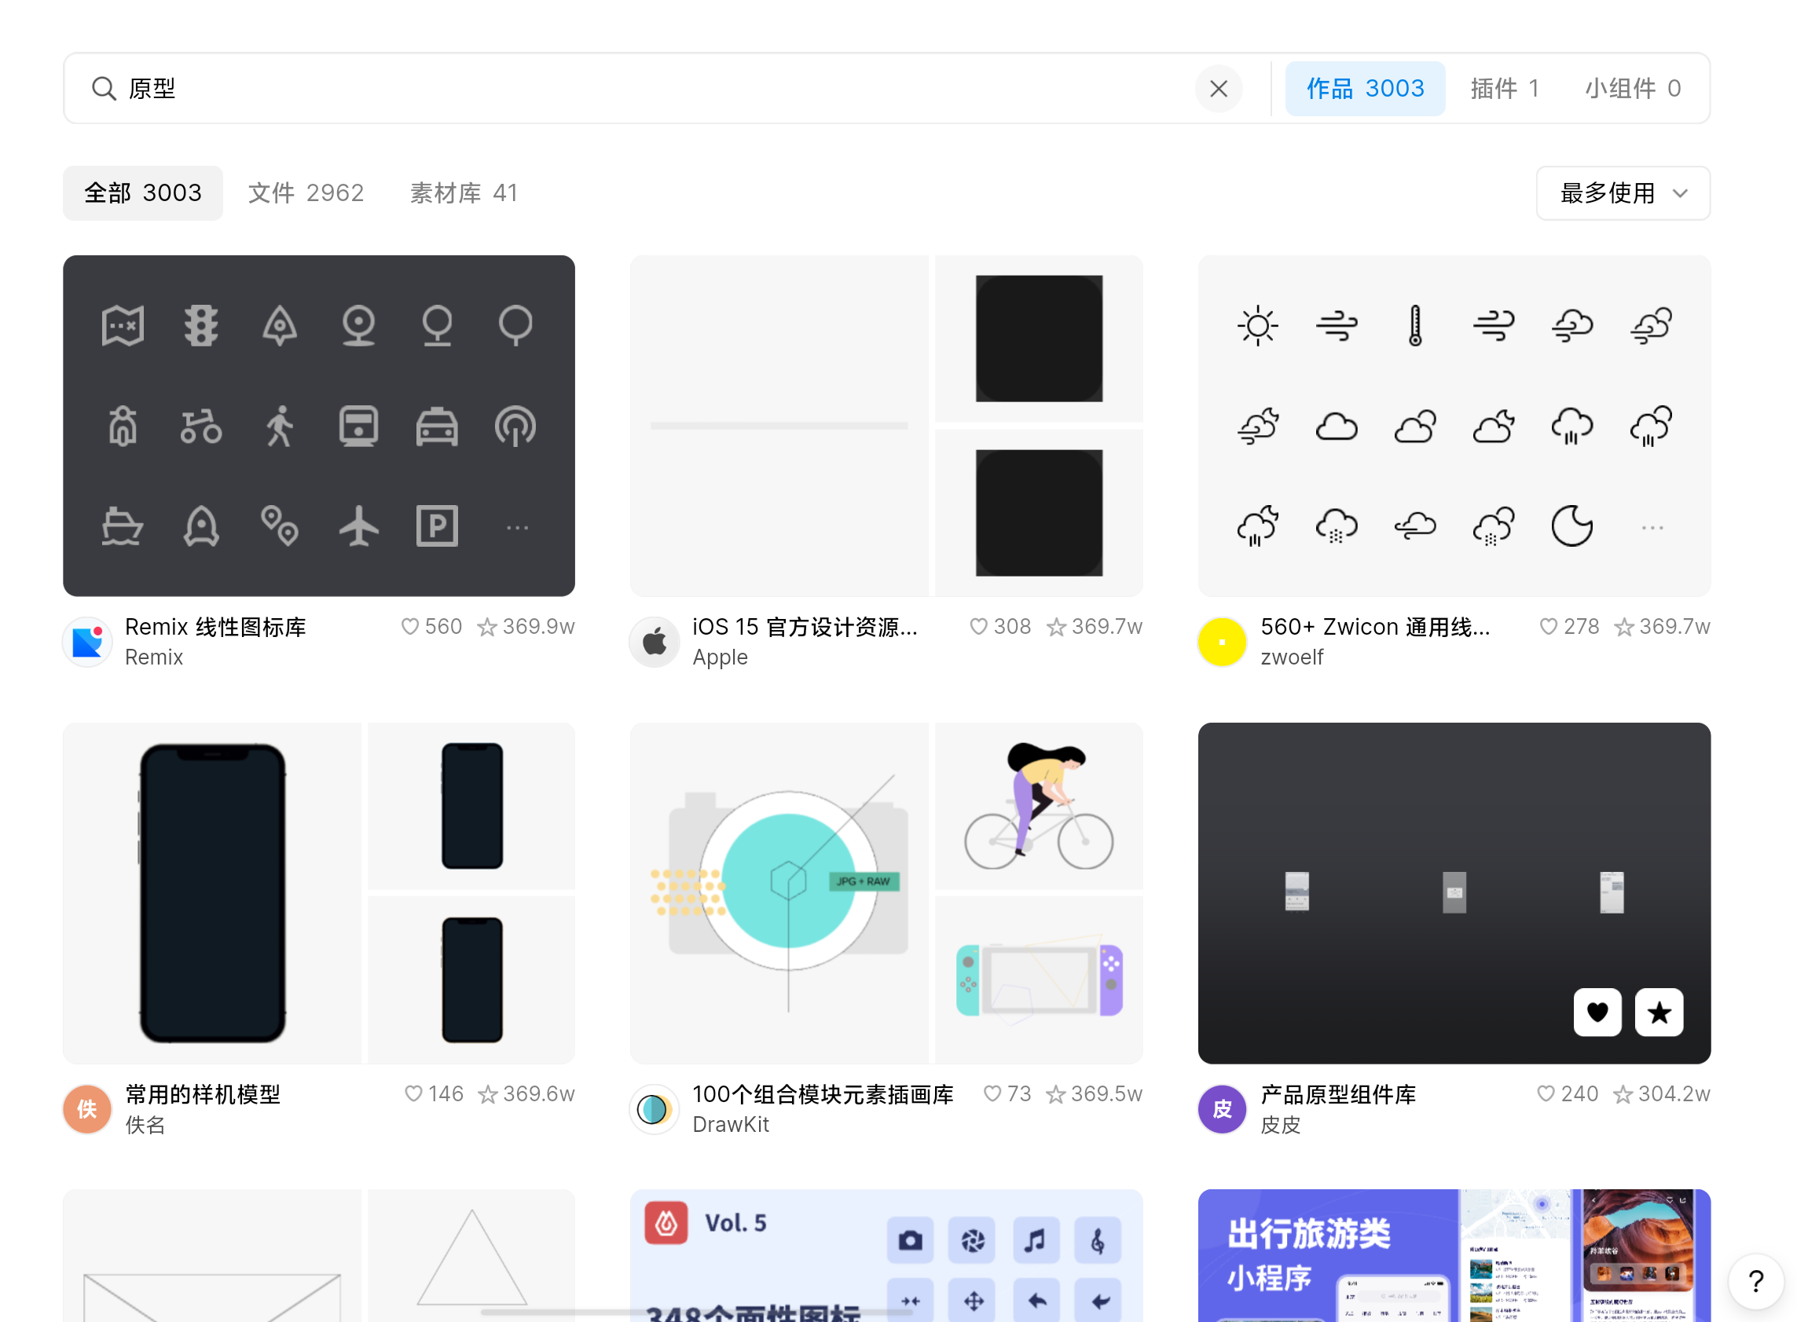The width and height of the screenshot is (1797, 1322).
Task: Click author name DrawKit
Action: coord(730,1124)
